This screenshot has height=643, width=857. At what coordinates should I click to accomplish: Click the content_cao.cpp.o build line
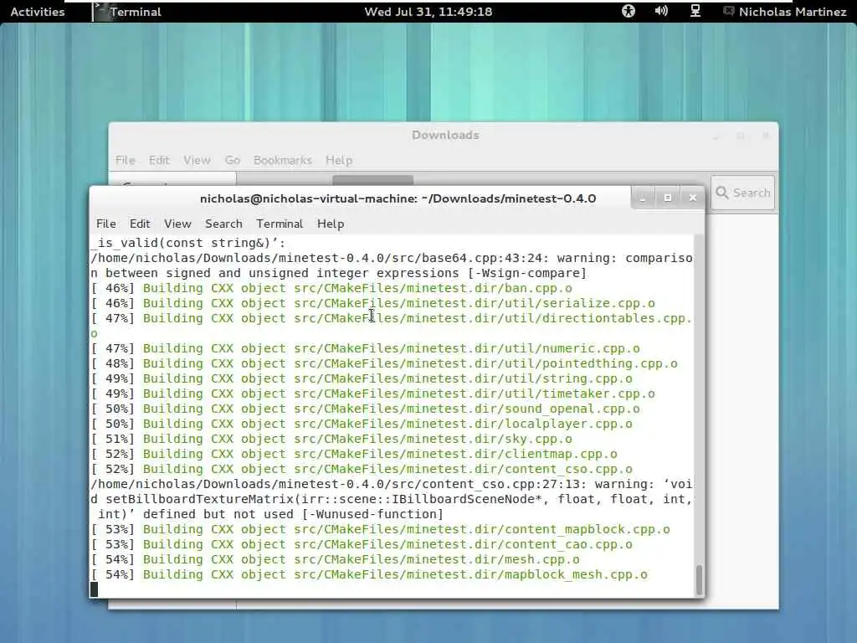[x=362, y=544]
